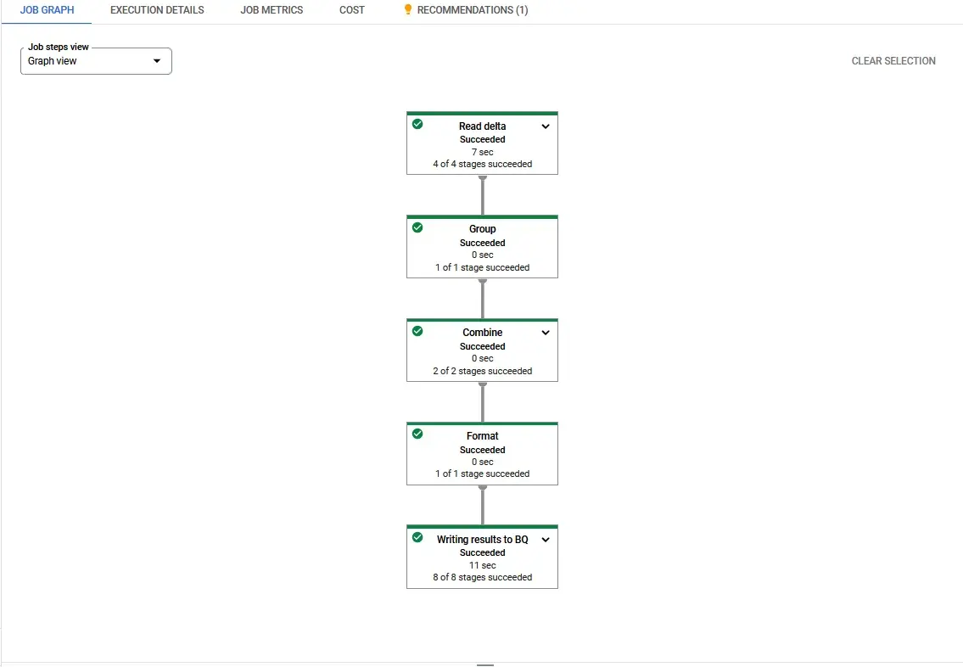This screenshot has height=667, width=963.
Task: Click the '7 sec' duration in Read delta
Action: point(482,152)
